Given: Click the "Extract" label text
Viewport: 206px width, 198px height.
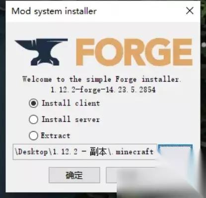Looking at the screenshot, I should [x=56, y=136].
